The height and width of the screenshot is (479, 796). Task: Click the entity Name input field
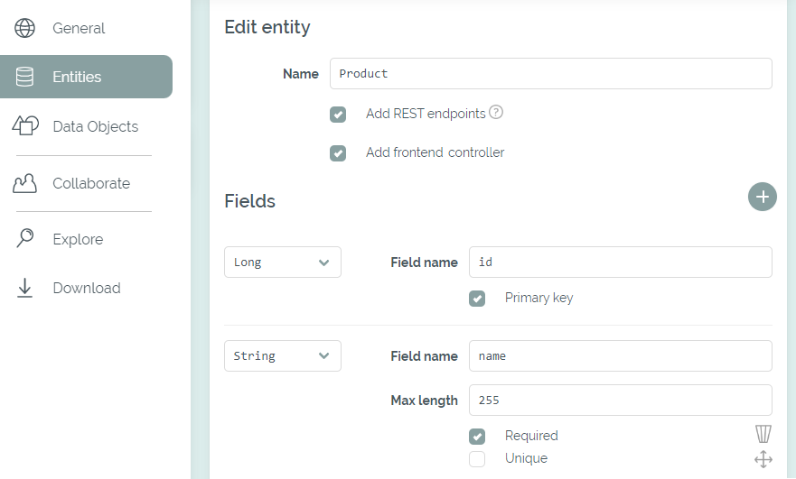click(551, 73)
